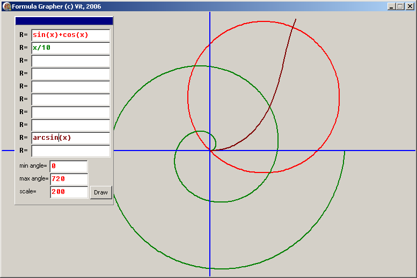Focus the scale field showing 200

(69, 192)
